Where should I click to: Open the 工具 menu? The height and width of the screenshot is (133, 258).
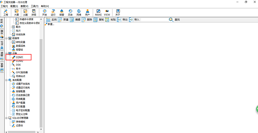click(x=35, y=6)
